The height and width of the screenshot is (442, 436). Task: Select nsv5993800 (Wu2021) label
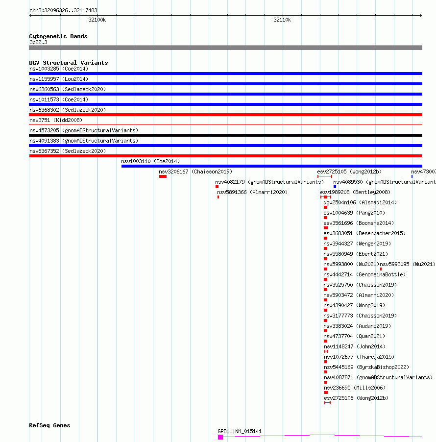[x=351, y=265]
